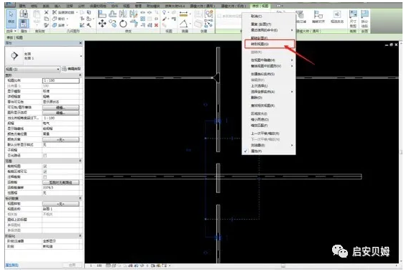Choose Find Referring Views (R) menu item
Image resolution: width=409 pixels, height=272 pixels.
click(269, 105)
